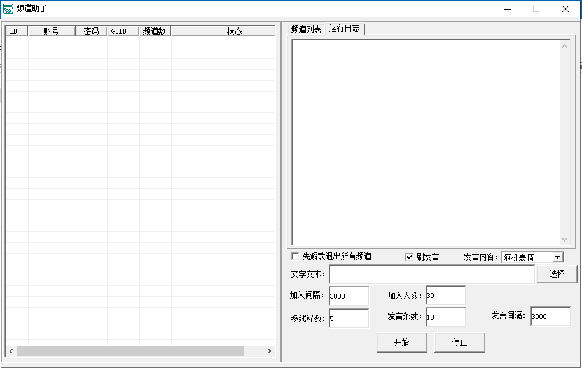Enable 先解散退出所有频道 checkbox
The width and height of the screenshot is (582, 368).
295,257
